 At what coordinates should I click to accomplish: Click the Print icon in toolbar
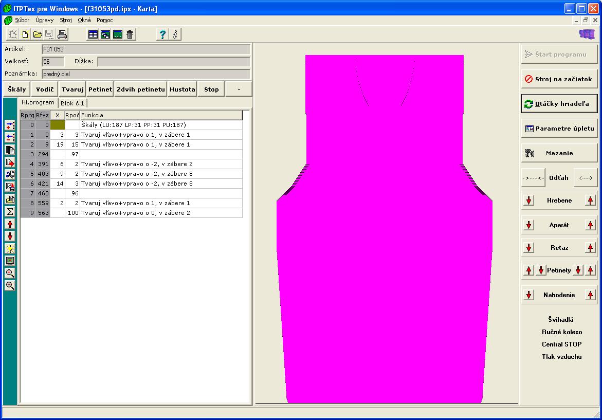[62, 34]
